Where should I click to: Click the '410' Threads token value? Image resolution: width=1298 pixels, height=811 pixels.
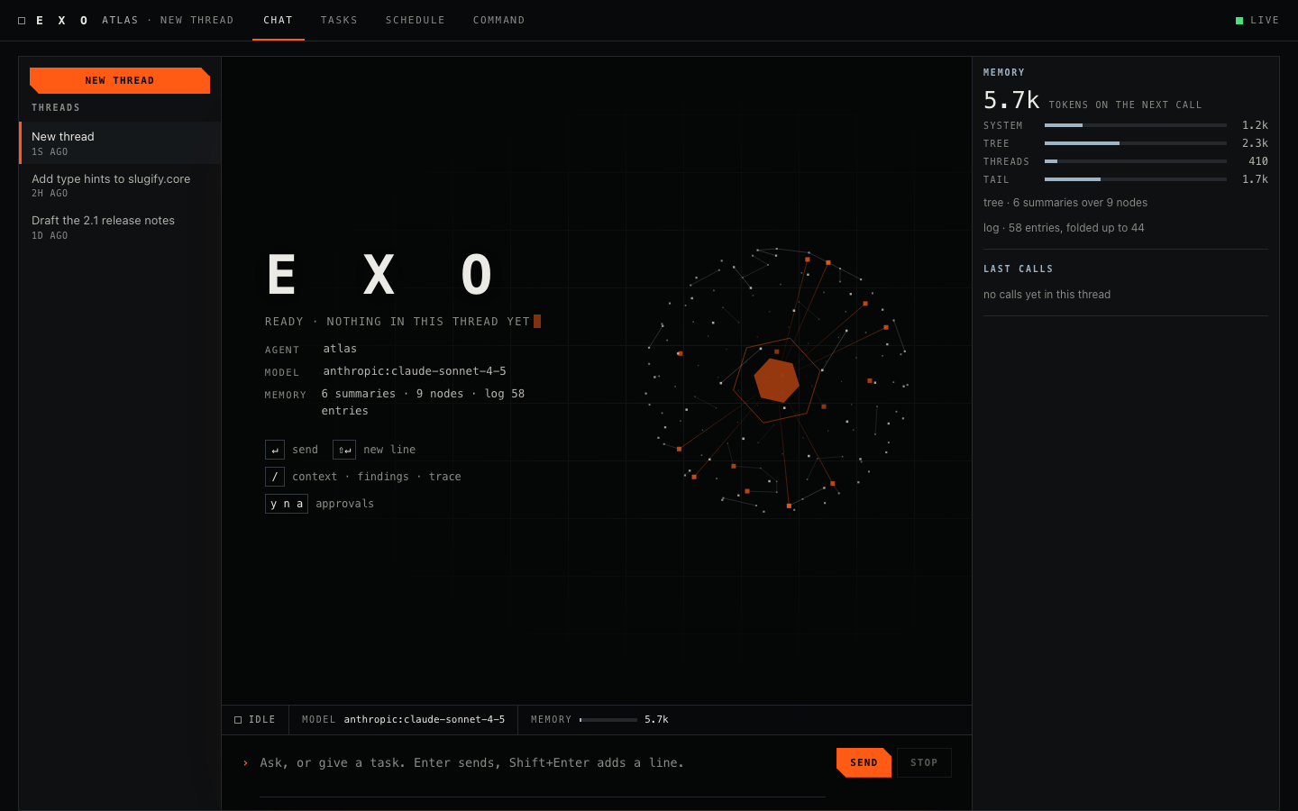(1258, 161)
